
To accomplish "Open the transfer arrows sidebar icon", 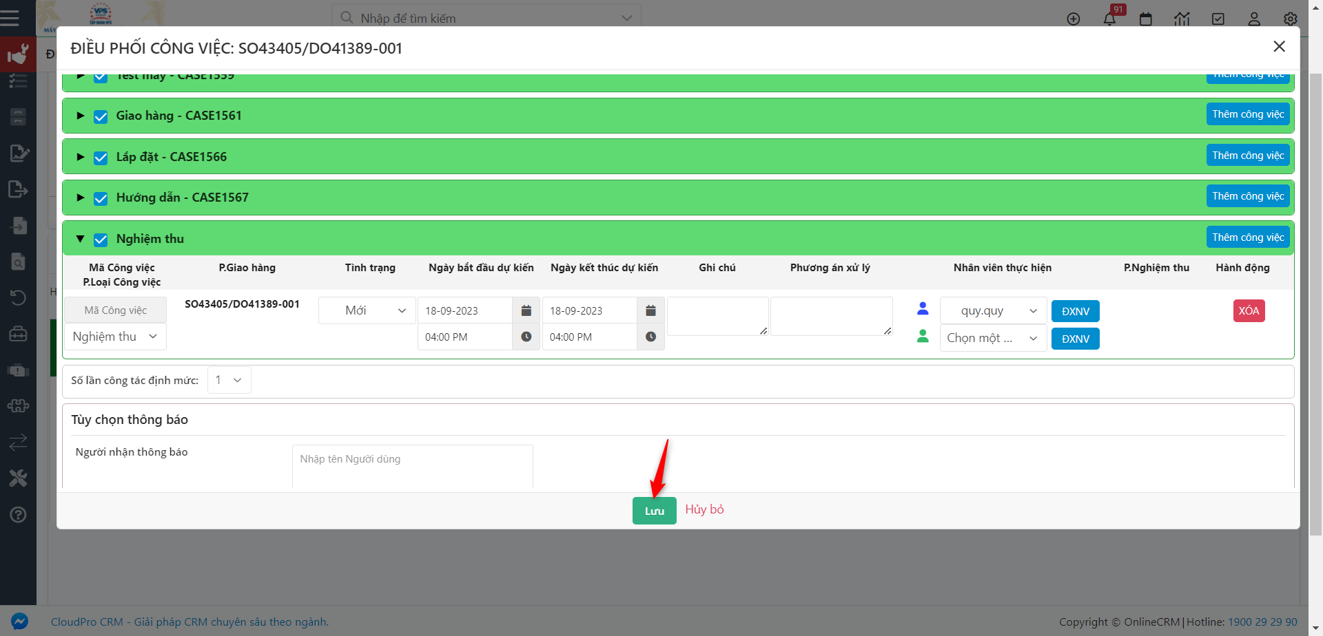I will (19, 442).
